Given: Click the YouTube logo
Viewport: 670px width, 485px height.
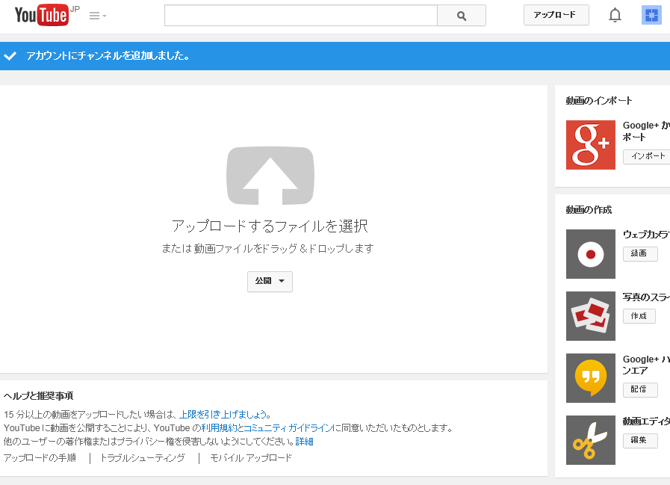Looking at the screenshot, I should 42,15.
